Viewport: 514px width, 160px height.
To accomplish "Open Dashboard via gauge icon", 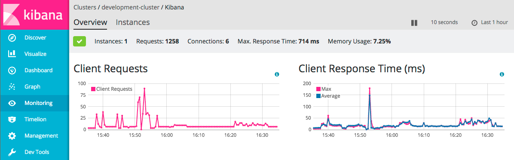I will coord(12,71).
